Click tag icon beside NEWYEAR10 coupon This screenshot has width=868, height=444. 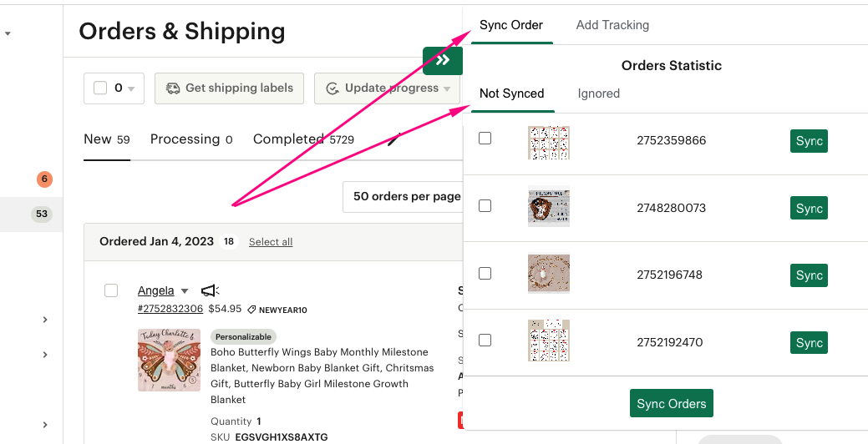(x=251, y=310)
